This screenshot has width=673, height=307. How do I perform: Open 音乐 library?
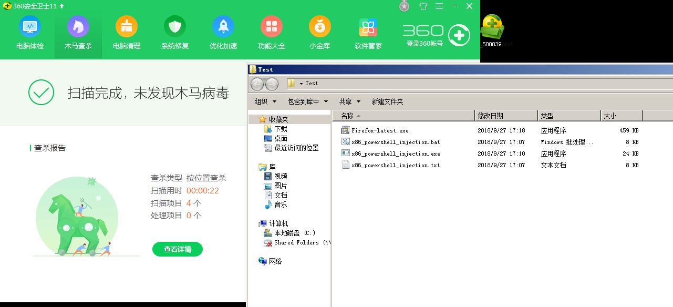point(281,204)
